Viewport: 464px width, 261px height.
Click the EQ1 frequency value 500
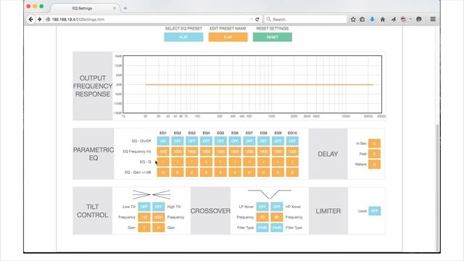pos(163,152)
